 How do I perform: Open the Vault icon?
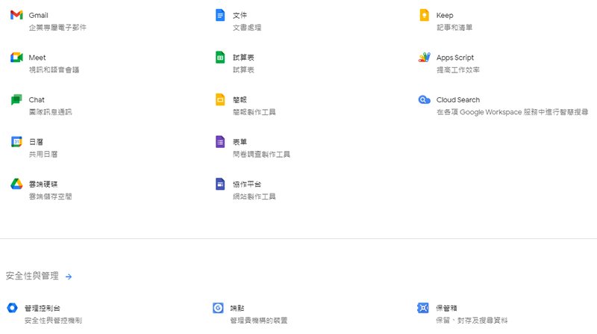click(422, 308)
